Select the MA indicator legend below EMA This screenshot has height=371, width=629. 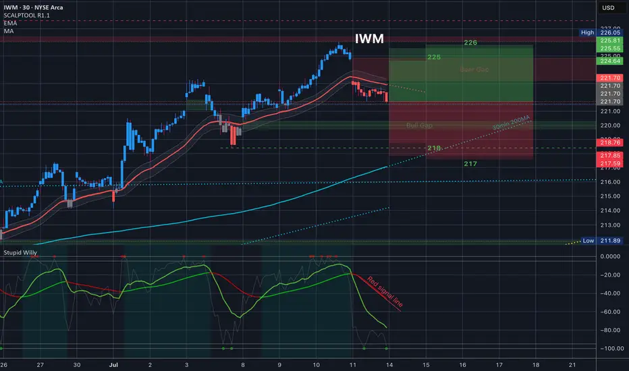pos(9,31)
